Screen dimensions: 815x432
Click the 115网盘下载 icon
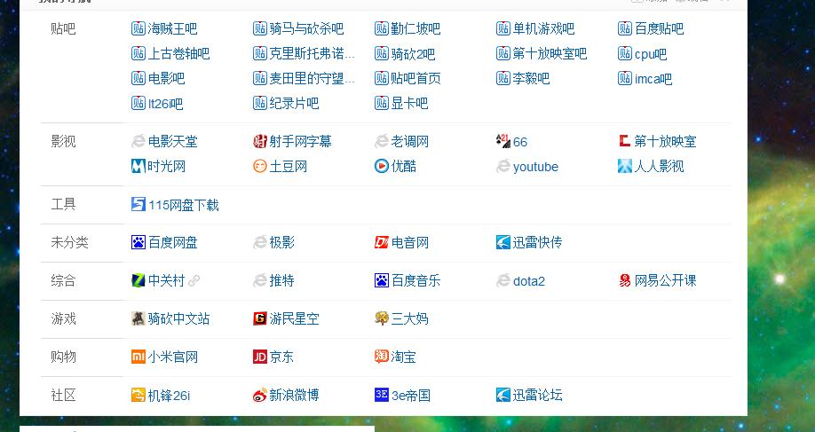tap(138, 205)
